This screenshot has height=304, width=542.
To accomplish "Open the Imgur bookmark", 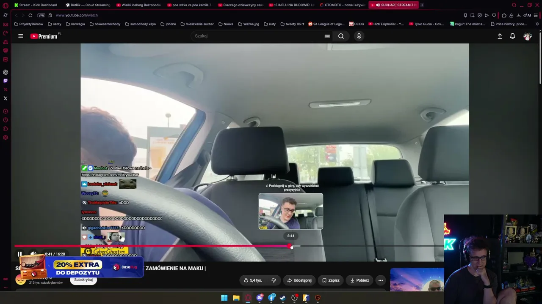I will point(467,24).
